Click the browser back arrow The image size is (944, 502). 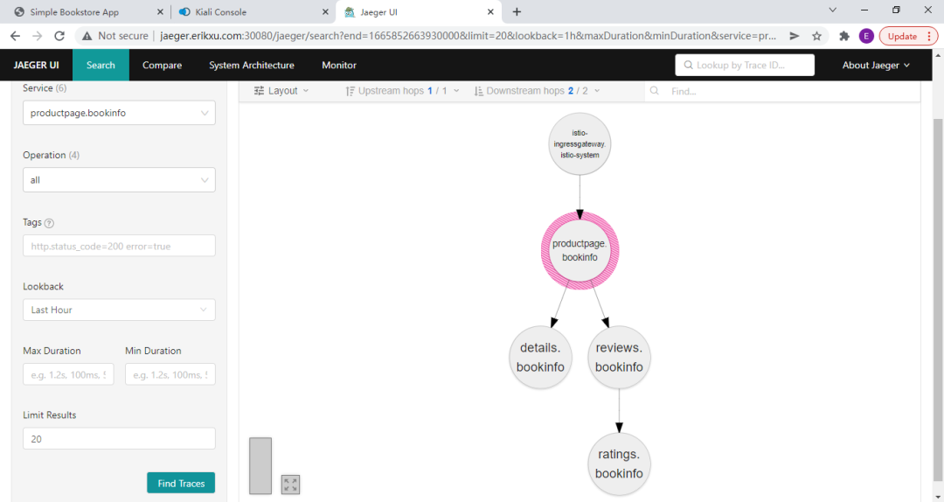pyautogui.click(x=15, y=36)
